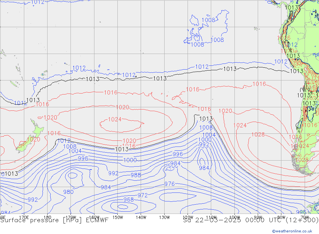Screen dimensions: 319x234
Task: Click the 170E longitude label
Action: click(24, 217)
